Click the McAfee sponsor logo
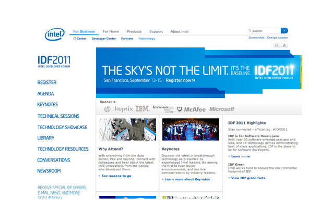Image resolution: width=334 pixels, height=222 pixels. point(191,109)
